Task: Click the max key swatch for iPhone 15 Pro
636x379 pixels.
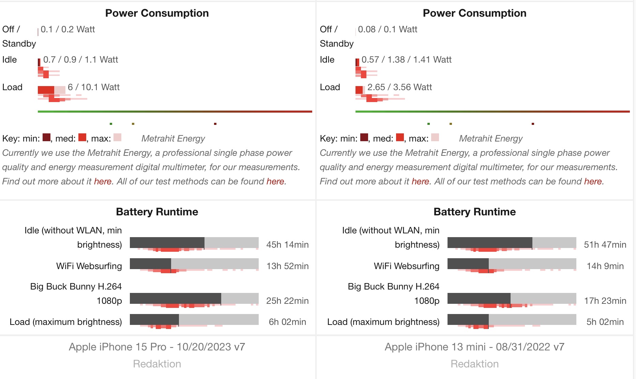Action: click(117, 137)
